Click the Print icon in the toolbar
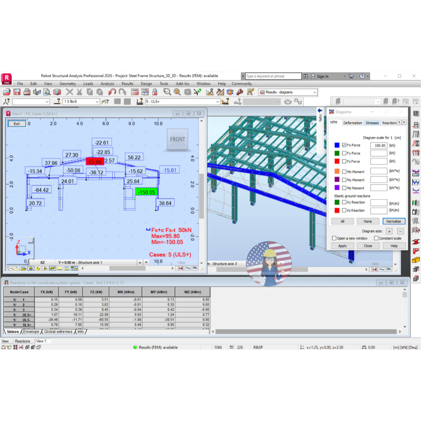The width and height of the screenshot is (421, 421). pyautogui.click(x=27, y=92)
